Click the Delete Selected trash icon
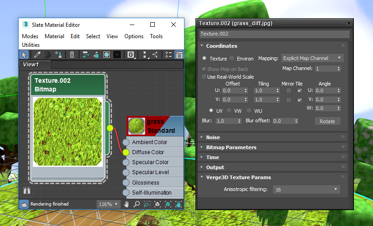373x226 pixels. tap(72, 55)
